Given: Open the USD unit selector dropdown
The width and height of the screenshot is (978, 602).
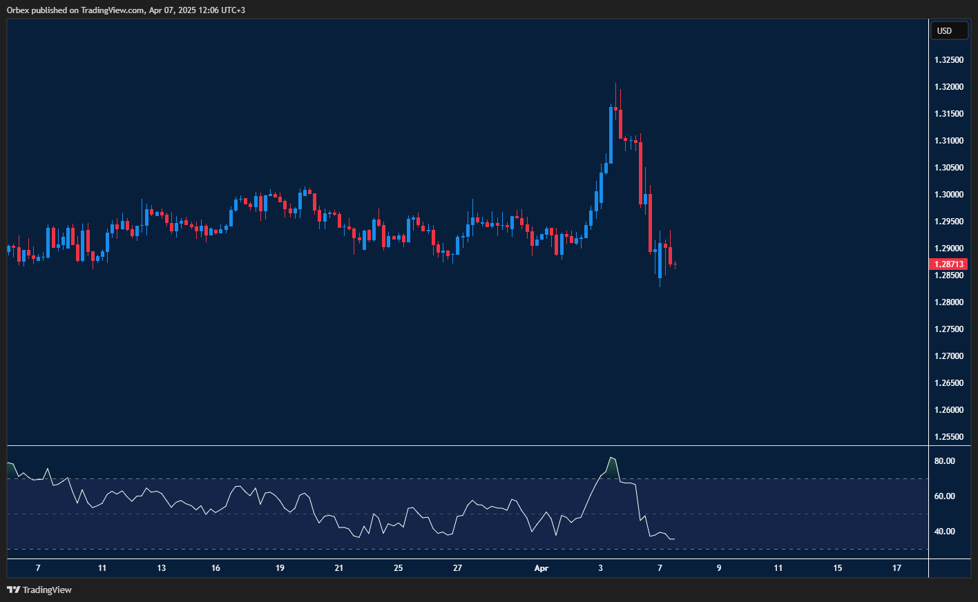Looking at the screenshot, I should pyautogui.click(x=949, y=30).
